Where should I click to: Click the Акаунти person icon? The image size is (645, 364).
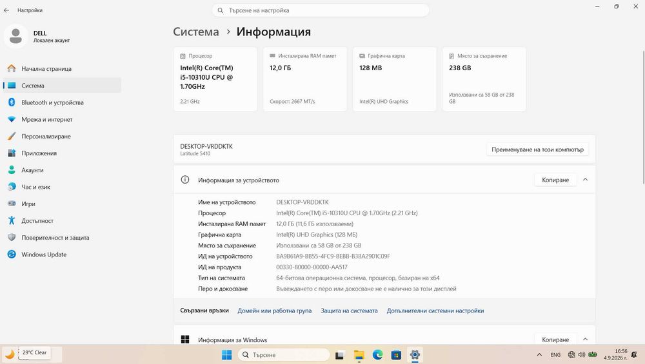coord(12,169)
